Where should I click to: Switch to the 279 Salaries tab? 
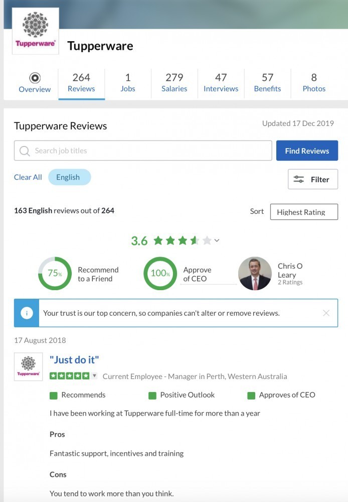point(175,83)
